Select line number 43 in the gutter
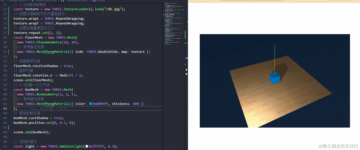This screenshot has width=360, height=150. pos(5,109)
